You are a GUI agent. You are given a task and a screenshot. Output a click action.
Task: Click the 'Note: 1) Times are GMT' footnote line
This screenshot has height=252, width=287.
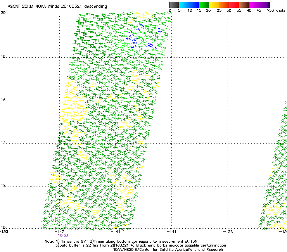point(121,242)
